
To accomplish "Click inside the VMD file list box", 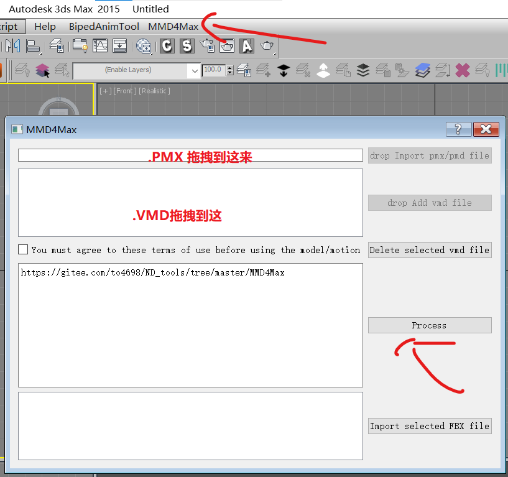I will tap(190, 203).
